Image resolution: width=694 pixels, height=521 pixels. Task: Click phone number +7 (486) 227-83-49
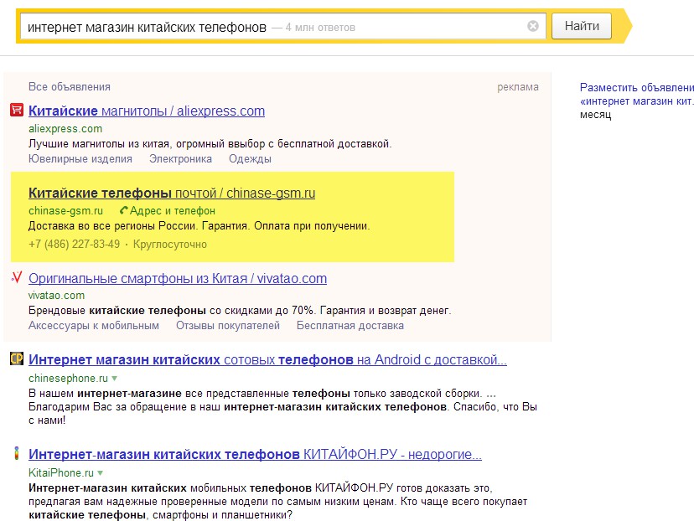click(x=75, y=244)
